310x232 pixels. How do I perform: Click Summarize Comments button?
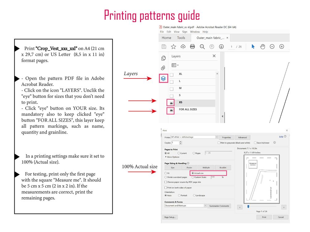pos(219,206)
